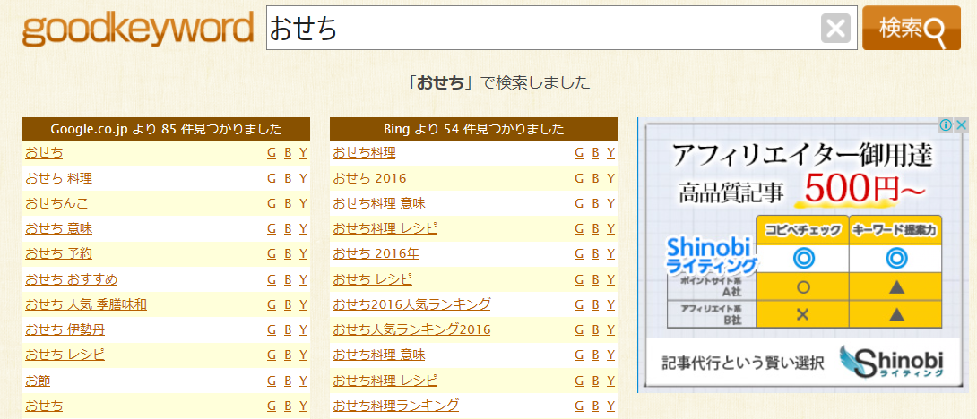Click the goodkeyword logo
This screenshot has height=419, width=977.
click(138, 30)
